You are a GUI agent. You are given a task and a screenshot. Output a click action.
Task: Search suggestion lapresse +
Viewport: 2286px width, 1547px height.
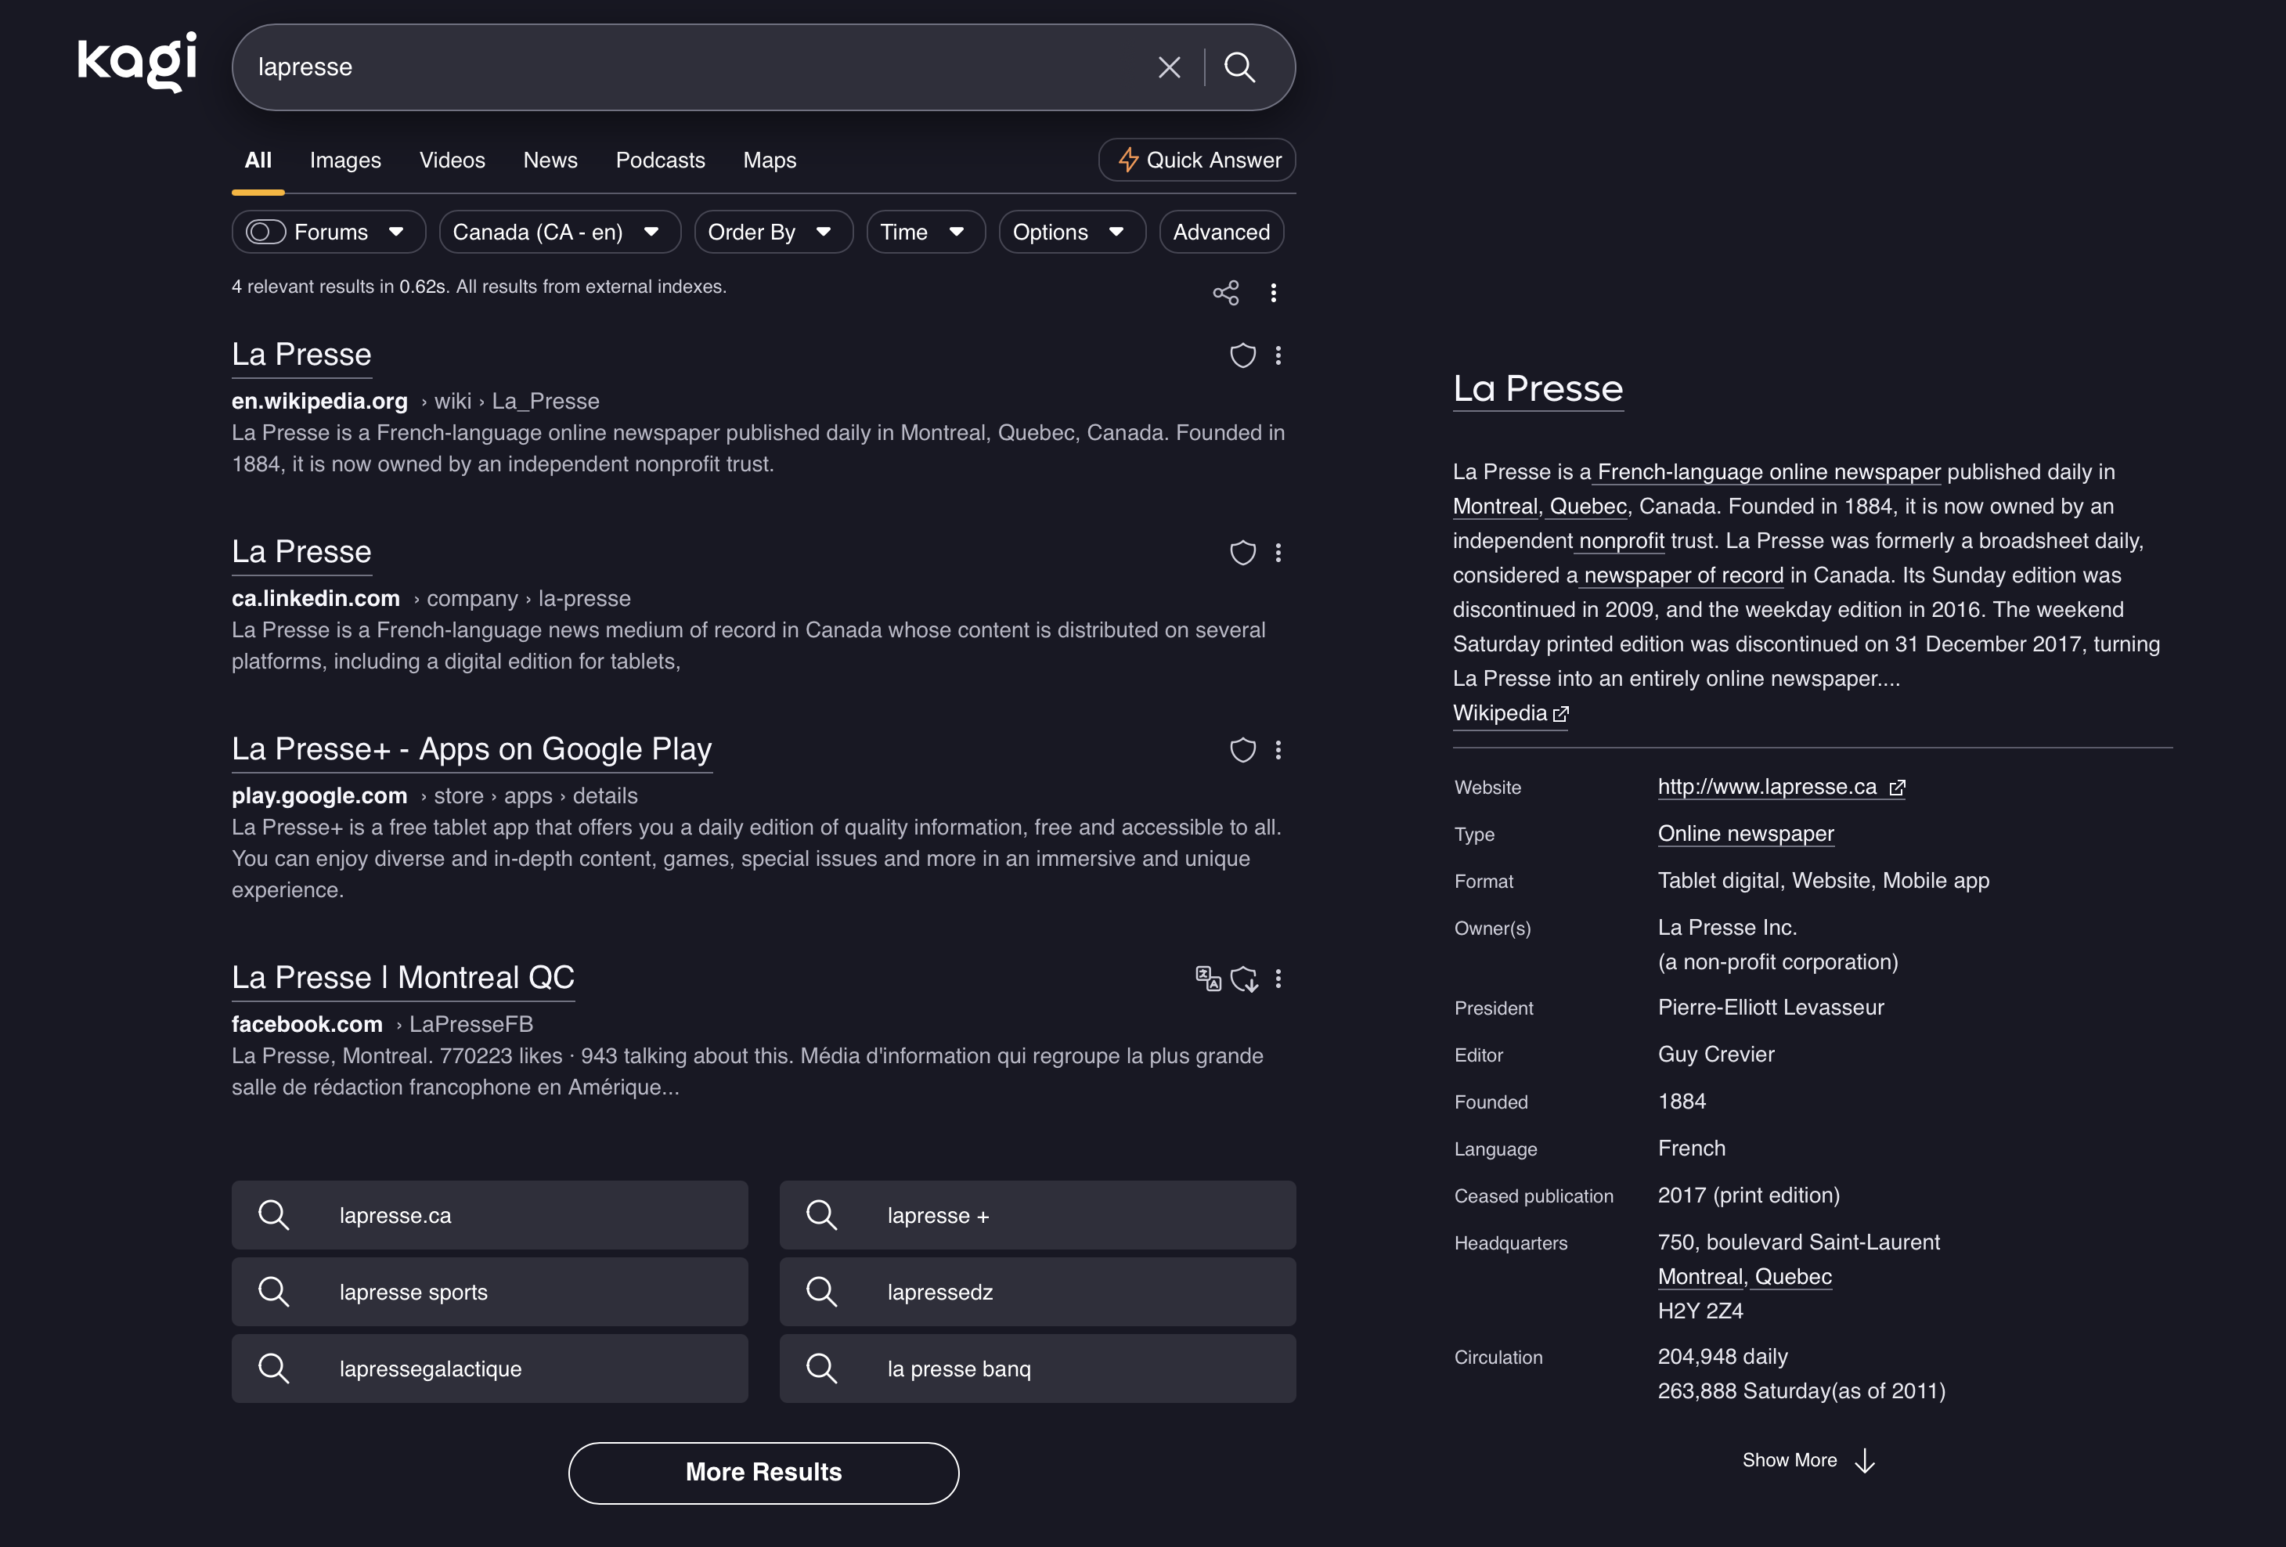(1038, 1216)
